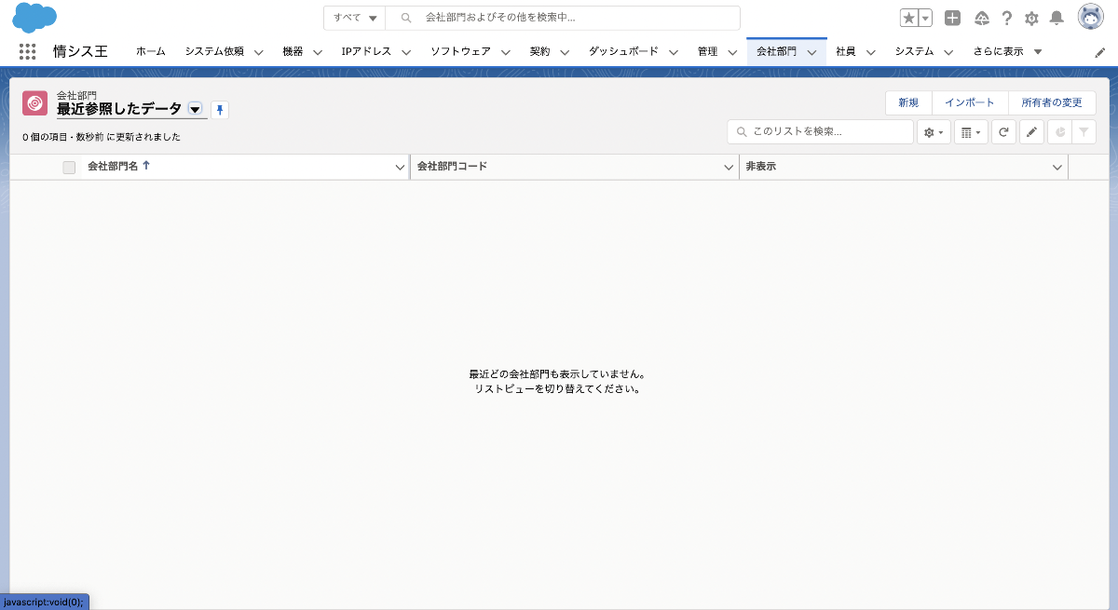Open the すべて search scope dropdown
The width and height of the screenshot is (1118, 610).
tap(355, 18)
